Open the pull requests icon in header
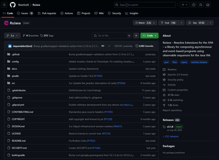The width and height of the screenshot is (219, 160). click(201, 5)
